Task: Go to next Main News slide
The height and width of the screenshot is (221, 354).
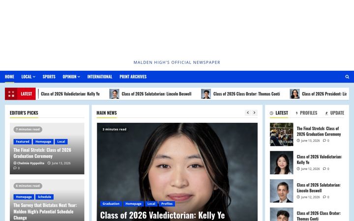Action: [254, 112]
